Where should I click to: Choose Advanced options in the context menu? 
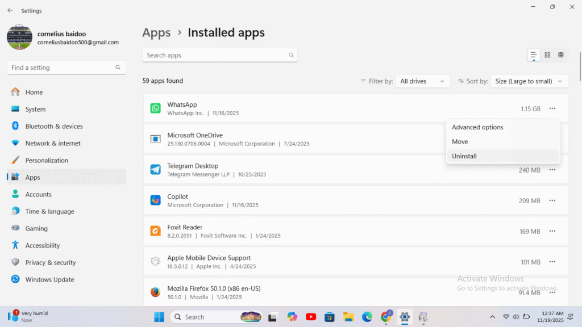(x=477, y=127)
